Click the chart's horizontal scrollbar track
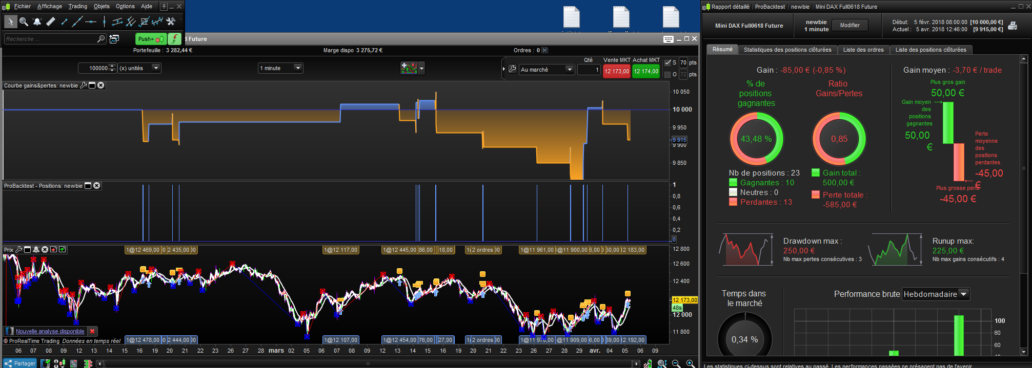1032x368 pixels. point(367,364)
